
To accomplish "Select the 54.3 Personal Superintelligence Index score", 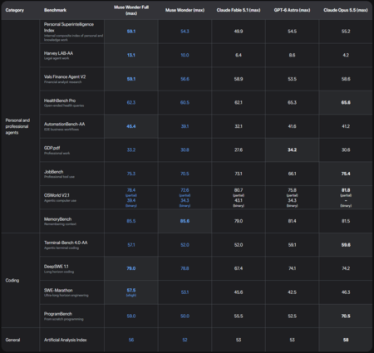I will click(x=185, y=32).
